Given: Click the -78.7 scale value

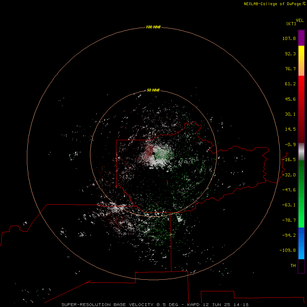Looking at the screenshot, I should coord(289,220).
